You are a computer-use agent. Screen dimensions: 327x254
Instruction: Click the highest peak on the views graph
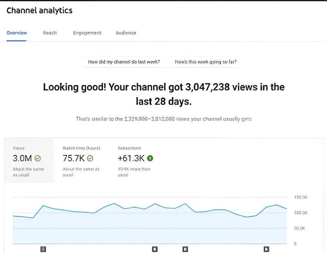pos(114,203)
